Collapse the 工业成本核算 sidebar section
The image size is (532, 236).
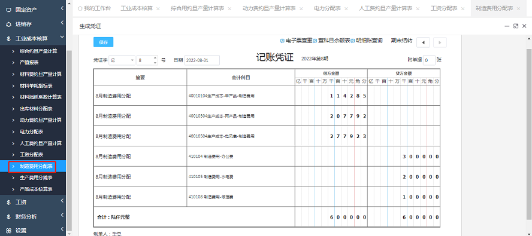pyautogui.click(x=62, y=38)
